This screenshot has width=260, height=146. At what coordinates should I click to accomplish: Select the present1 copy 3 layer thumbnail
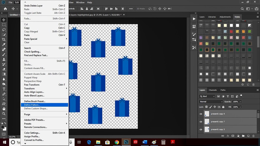tap(207, 129)
